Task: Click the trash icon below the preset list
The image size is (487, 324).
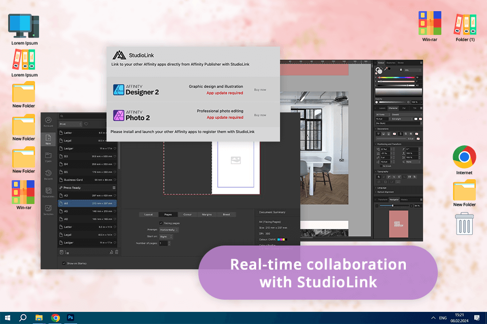Action: [x=117, y=252]
